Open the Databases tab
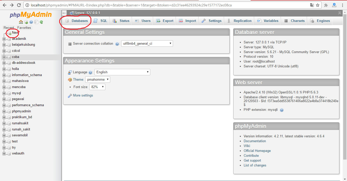The width and height of the screenshot is (347, 181). click(77, 21)
